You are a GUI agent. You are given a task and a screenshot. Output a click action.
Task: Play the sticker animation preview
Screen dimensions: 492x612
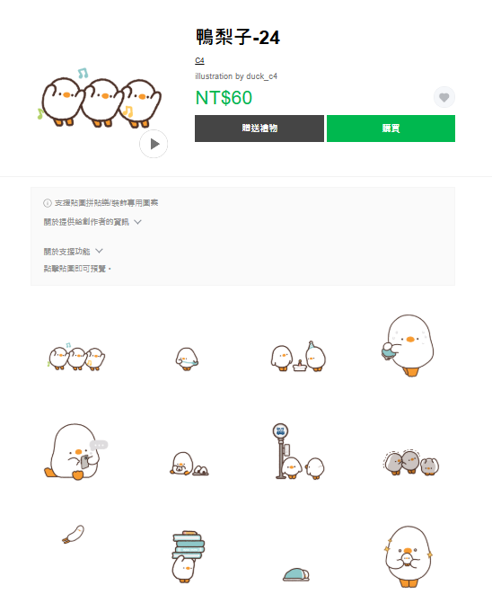[x=154, y=144]
